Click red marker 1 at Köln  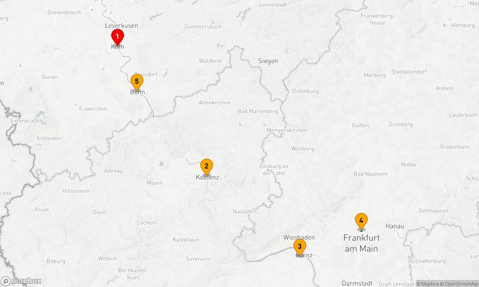[x=117, y=37]
